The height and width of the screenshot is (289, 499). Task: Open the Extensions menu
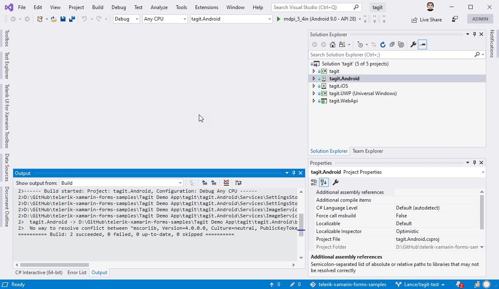(207, 7)
